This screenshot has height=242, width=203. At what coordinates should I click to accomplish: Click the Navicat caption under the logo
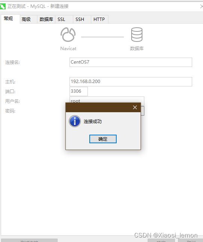tap(68, 49)
